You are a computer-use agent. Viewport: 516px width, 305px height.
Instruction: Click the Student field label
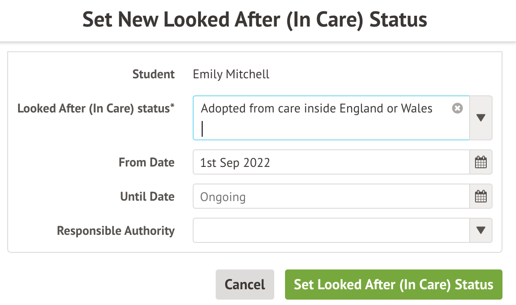click(x=154, y=74)
